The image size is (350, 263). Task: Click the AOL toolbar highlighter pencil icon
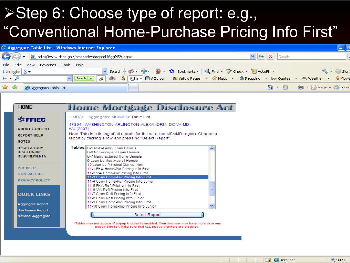click(101, 78)
